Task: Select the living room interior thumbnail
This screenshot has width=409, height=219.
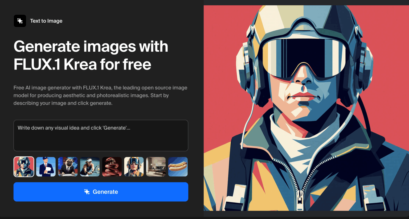Action: pos(156,167)
